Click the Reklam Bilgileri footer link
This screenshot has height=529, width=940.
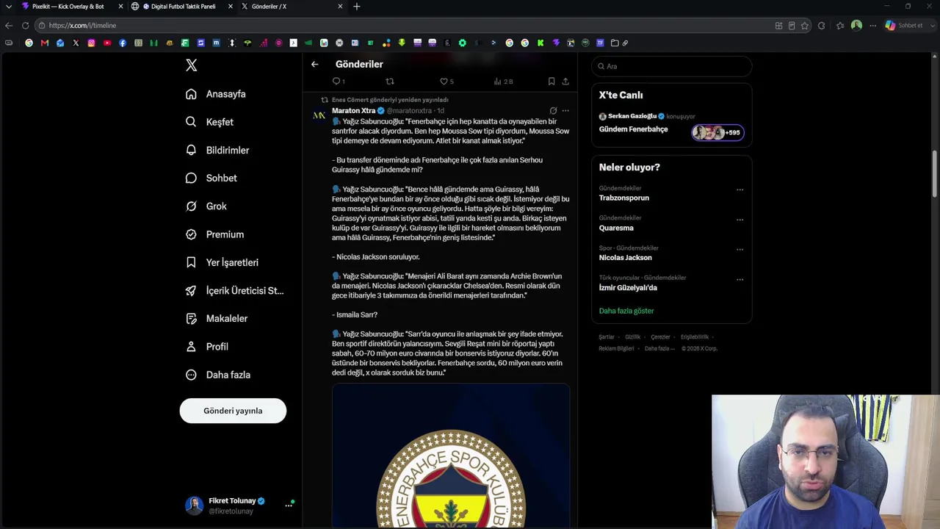tap(616, 348)
